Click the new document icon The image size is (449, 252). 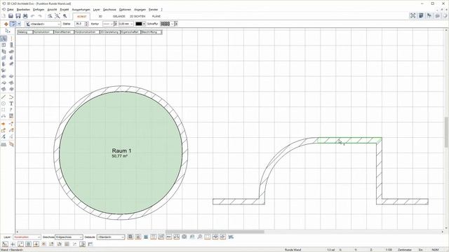4,16
